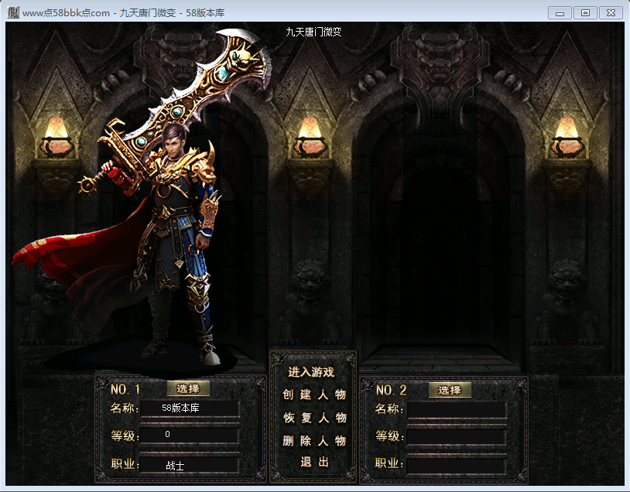Click the NO. 1 slot label
Viewport: 630px width, 492px height.
[125, 389]
